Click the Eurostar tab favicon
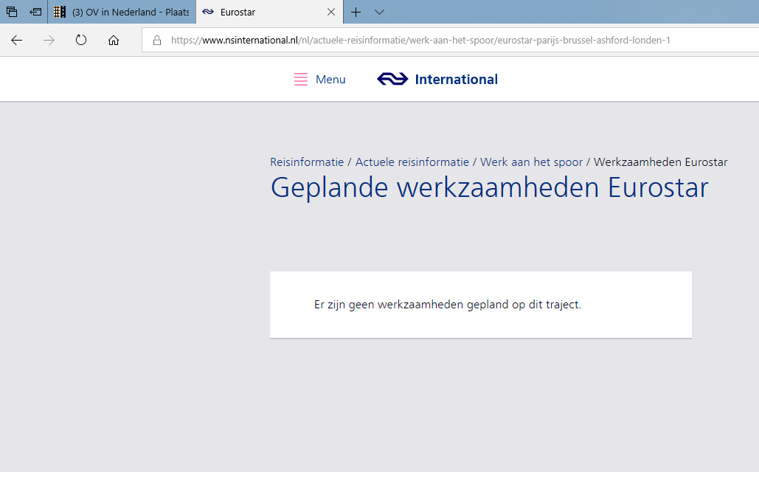Image resolution: width=759 pixels, height=478 pixels. coord(208,12)
